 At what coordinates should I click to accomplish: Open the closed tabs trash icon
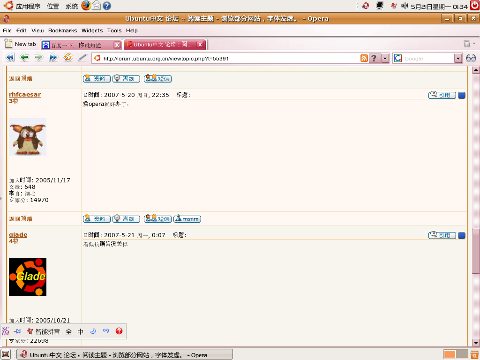466,44
